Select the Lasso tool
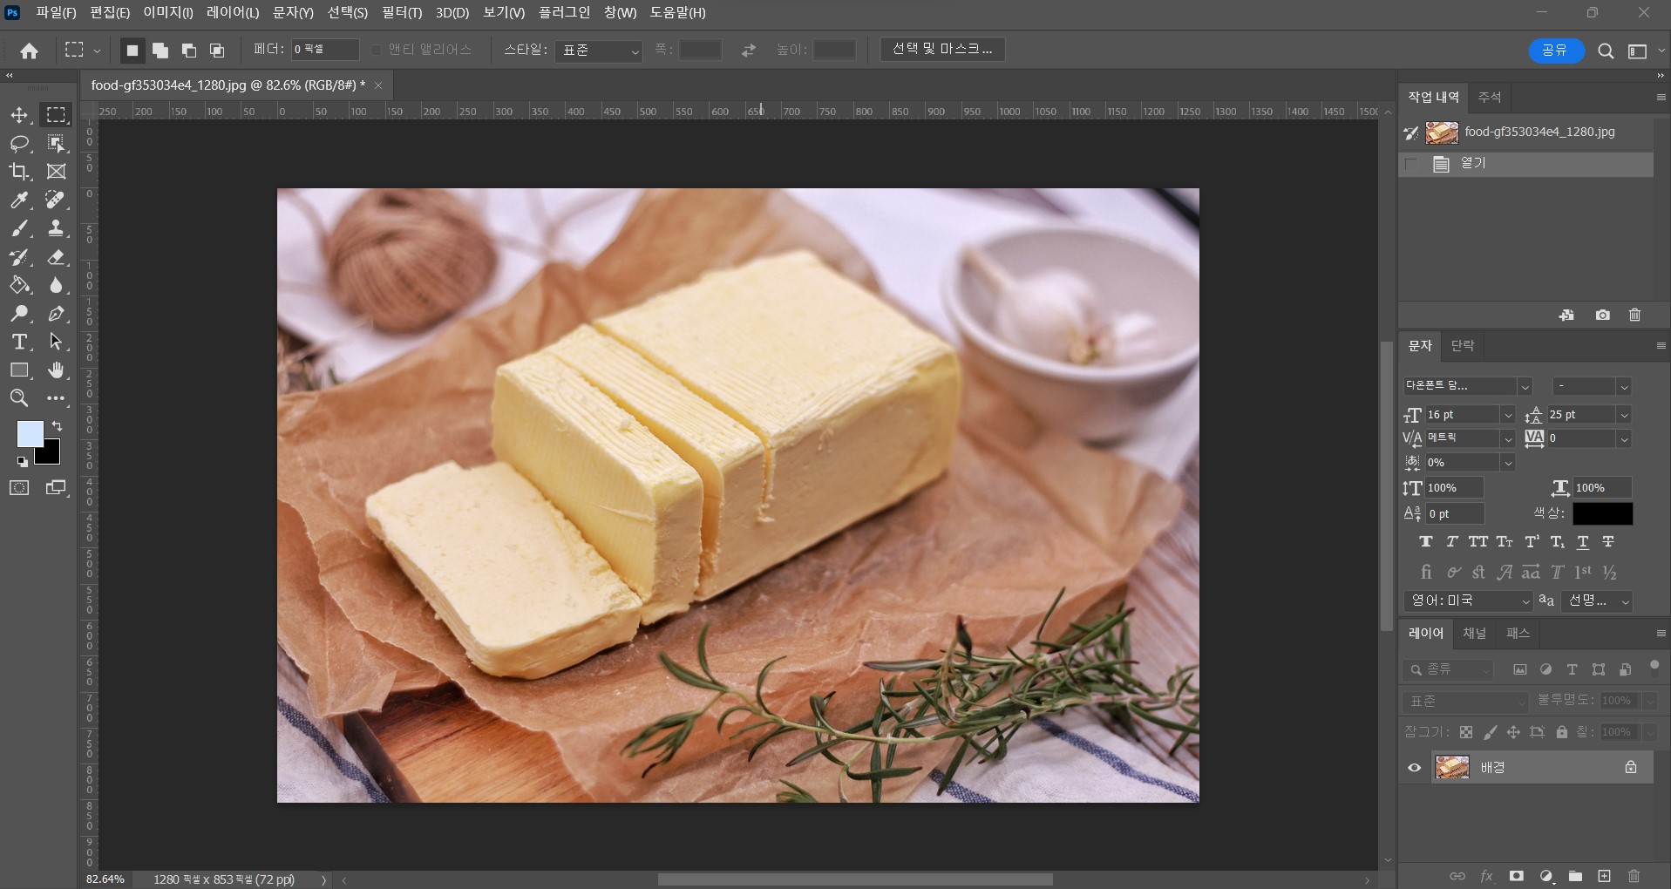Screen dimensions: 1671x889 [19, 144]
